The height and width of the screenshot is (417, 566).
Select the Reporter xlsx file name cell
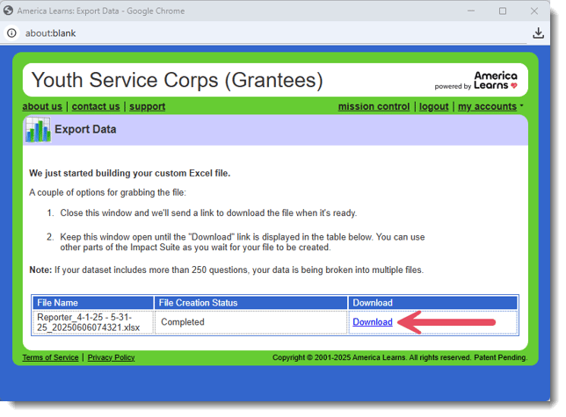click(x=92, y=322)
